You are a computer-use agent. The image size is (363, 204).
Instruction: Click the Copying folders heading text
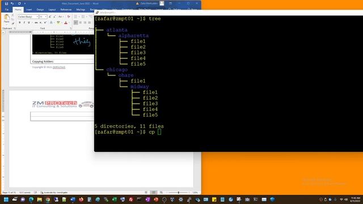tap(43, 62)
